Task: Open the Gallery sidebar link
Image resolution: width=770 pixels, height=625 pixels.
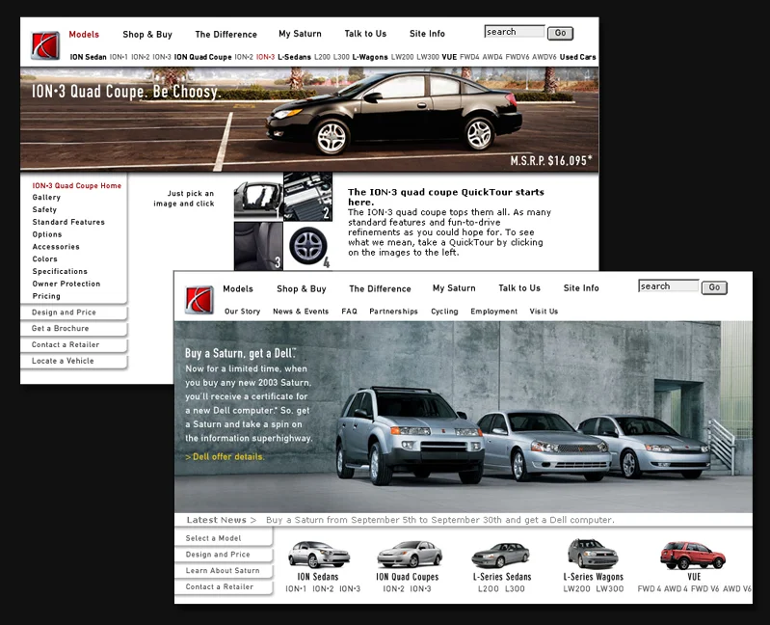Action: 46,198
